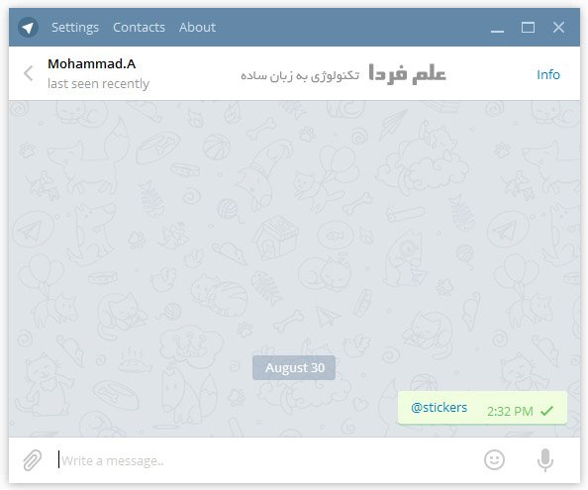Open chat Info panel
This screenshot has width=588, height=490.
(548, 74)
